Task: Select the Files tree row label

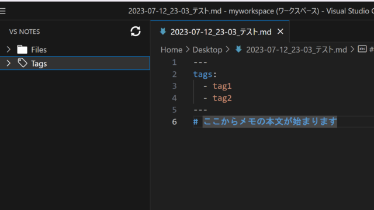Action: pos(39,50)
